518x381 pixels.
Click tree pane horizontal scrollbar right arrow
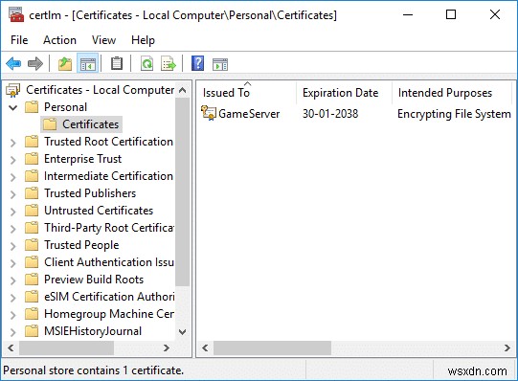click(x=167, y=347)
